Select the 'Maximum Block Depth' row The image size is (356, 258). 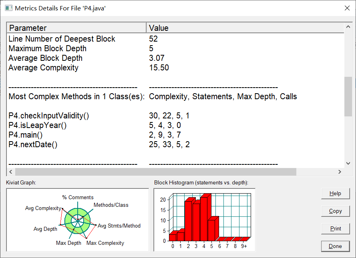click(x=175, y=48)
